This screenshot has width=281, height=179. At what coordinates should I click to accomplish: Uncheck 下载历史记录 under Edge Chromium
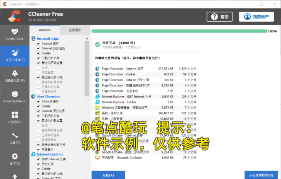point(38,116)
